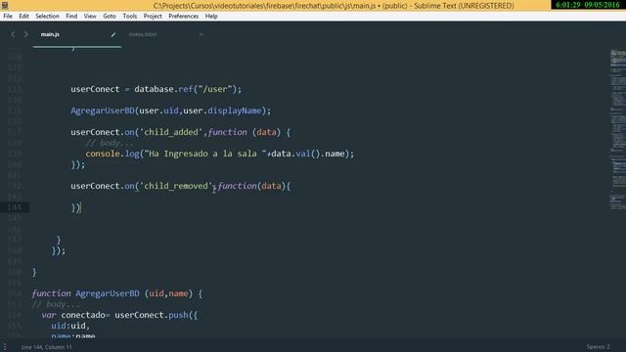Click the uid:uid, line
Screen dimensions: 626x352
tap(70, 326)
